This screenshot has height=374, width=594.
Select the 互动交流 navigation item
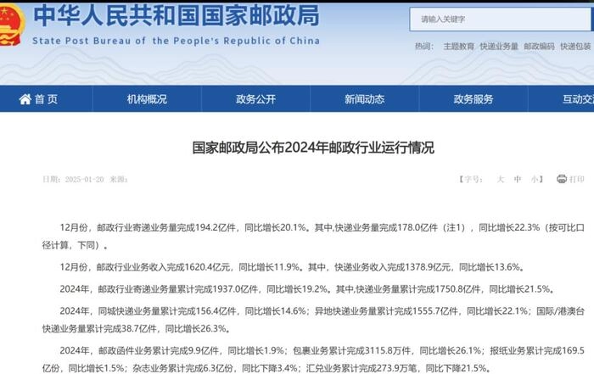tap(577, 99)
